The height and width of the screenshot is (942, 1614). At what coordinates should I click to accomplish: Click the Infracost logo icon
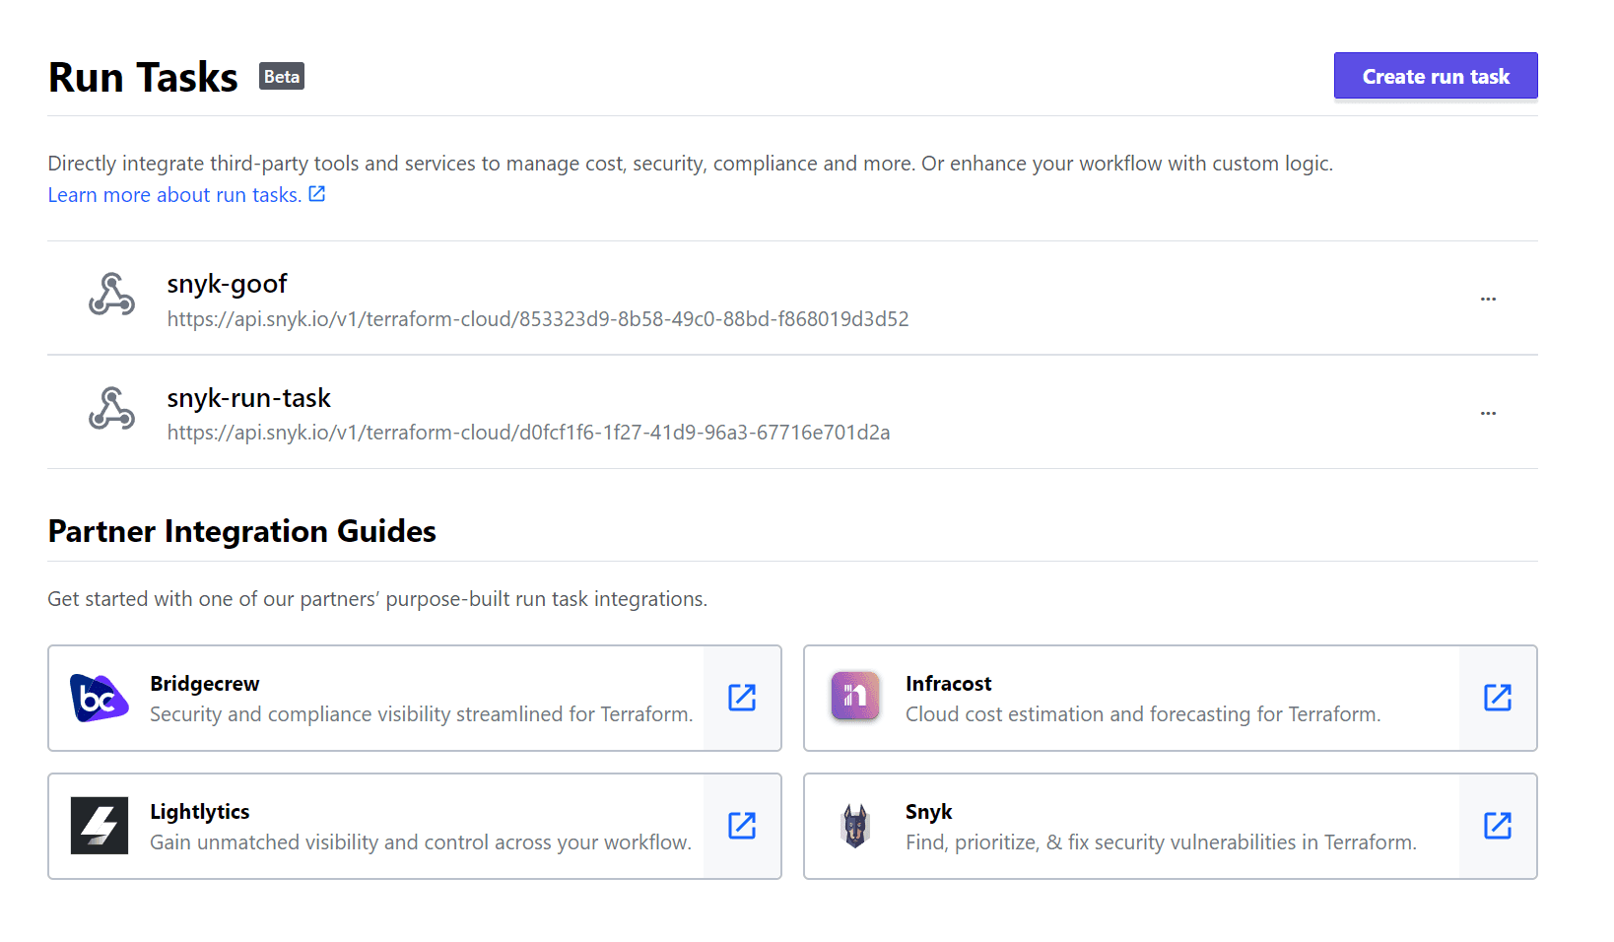click(855, 697)
